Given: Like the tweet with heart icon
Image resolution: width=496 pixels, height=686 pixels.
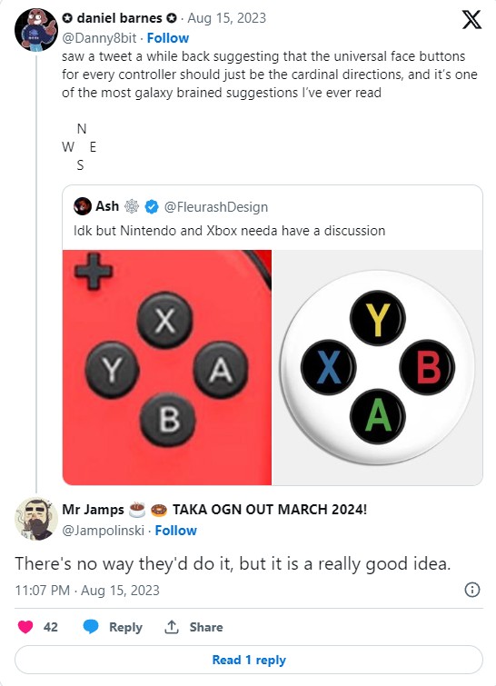Looking at the screenshot, I should 25,627.
